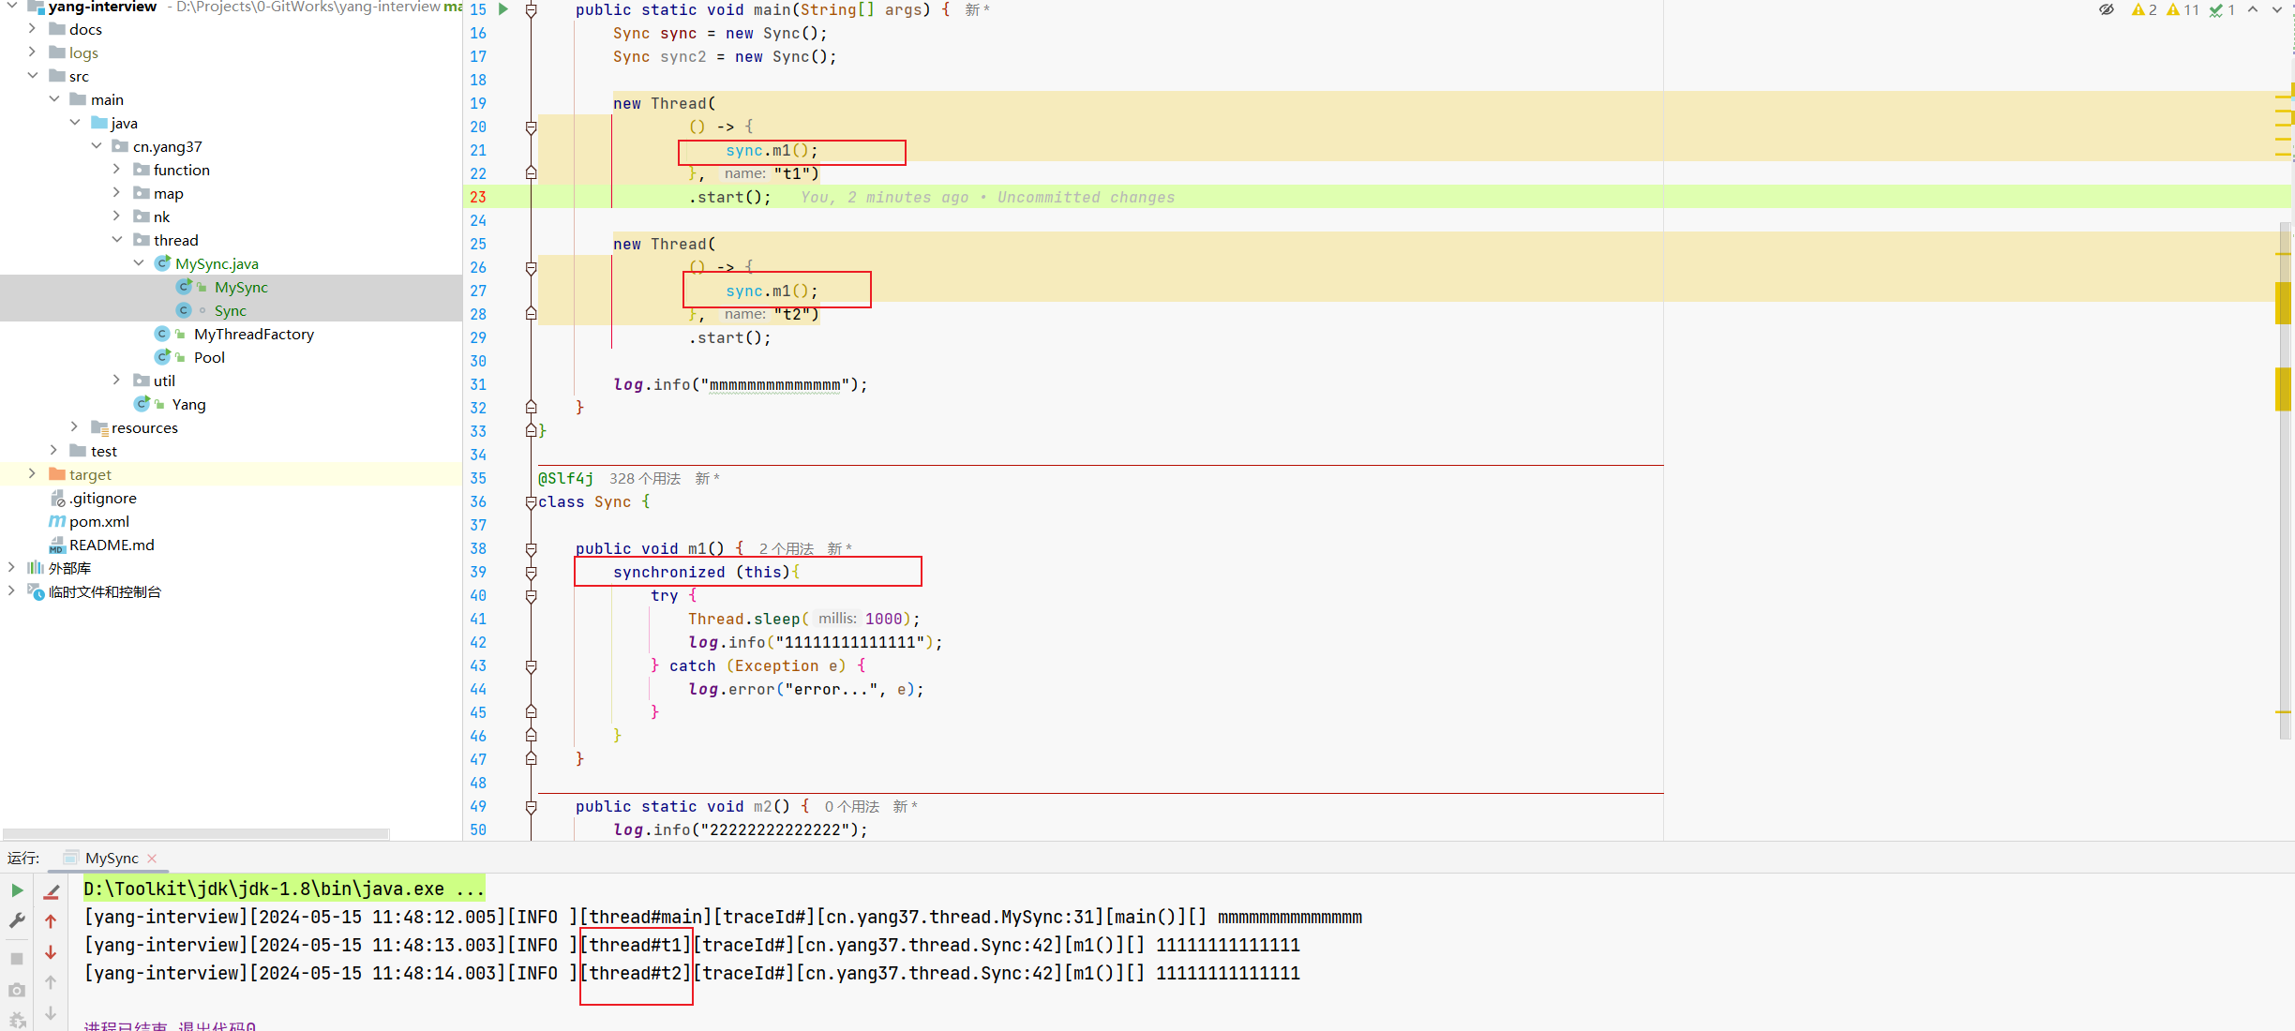This screenshot has width=2295, height=1031.
Task: Select the MySync run tab
Action: tap(112, 858)
